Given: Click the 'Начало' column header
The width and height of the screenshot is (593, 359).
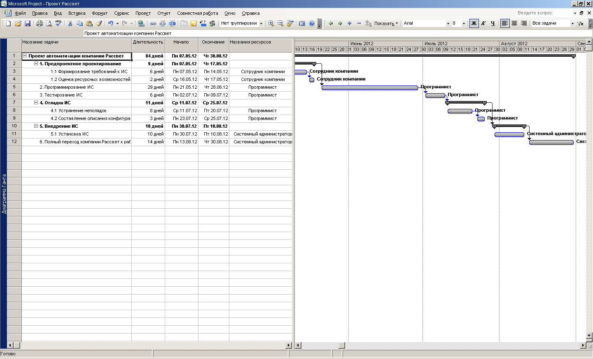Looking at the screenshot, I should tap(182, 45).
